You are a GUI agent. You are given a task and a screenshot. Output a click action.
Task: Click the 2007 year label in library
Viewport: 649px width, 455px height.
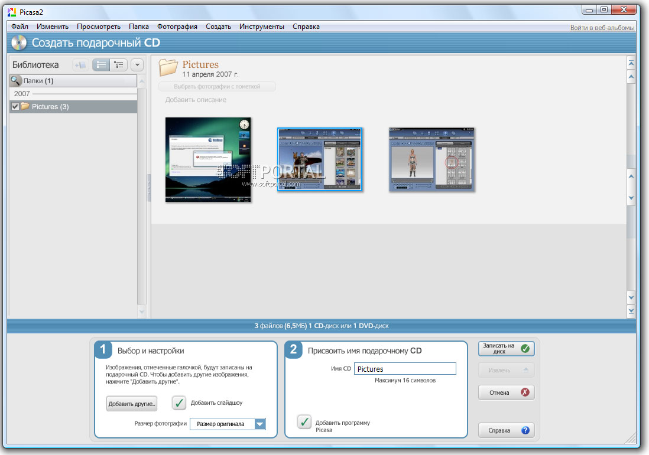coord(22,94)
